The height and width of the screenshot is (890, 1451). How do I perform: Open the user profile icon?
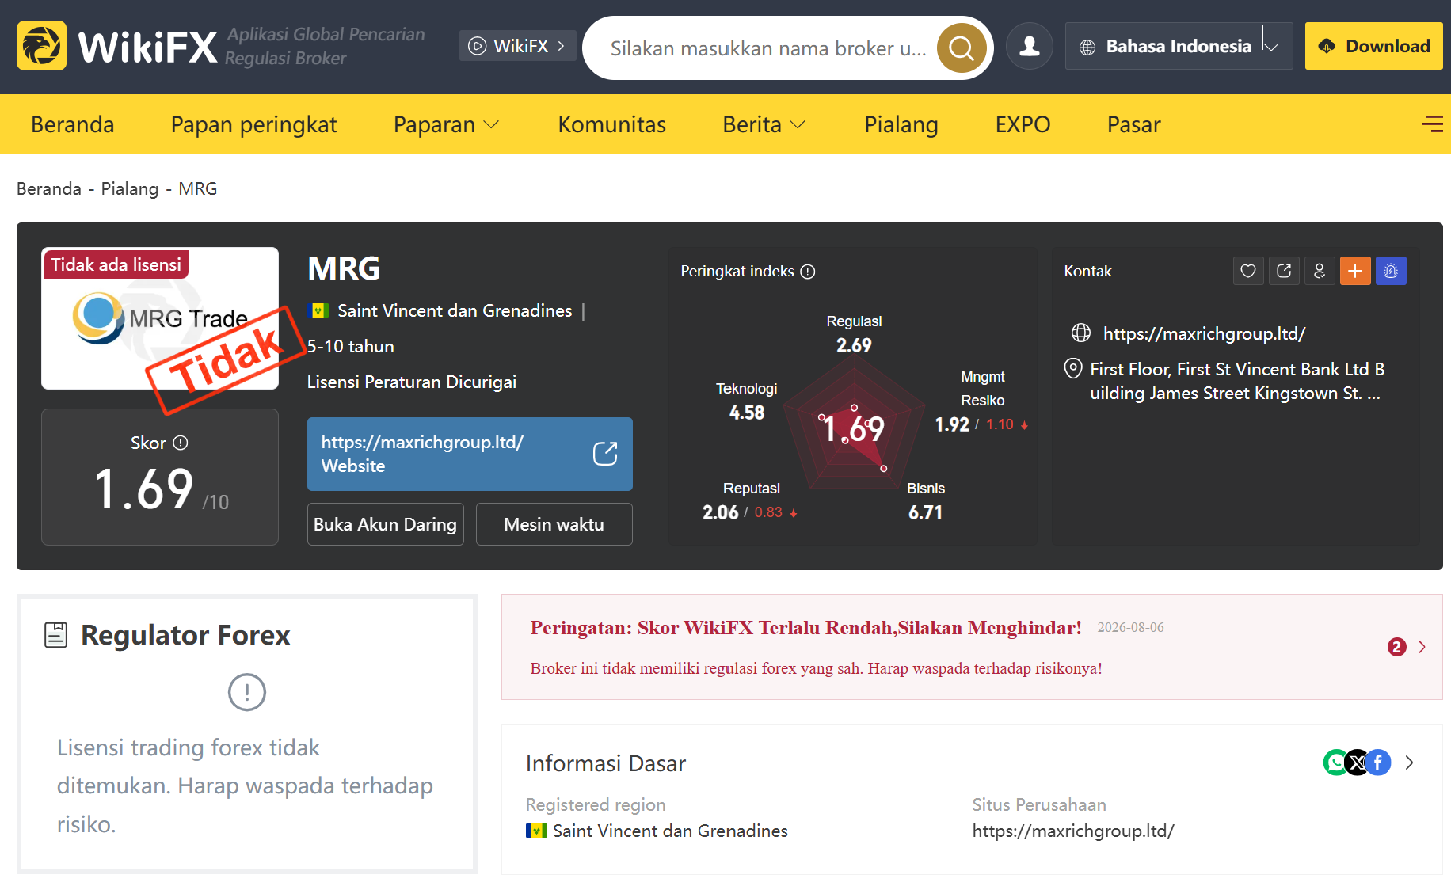1029,46
